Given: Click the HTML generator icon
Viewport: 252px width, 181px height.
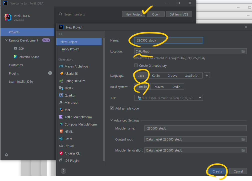Looking at the screenshot, I should pos(61,131).
